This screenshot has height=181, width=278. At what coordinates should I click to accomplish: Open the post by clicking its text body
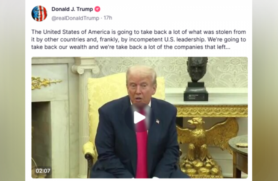click(139, 39)
